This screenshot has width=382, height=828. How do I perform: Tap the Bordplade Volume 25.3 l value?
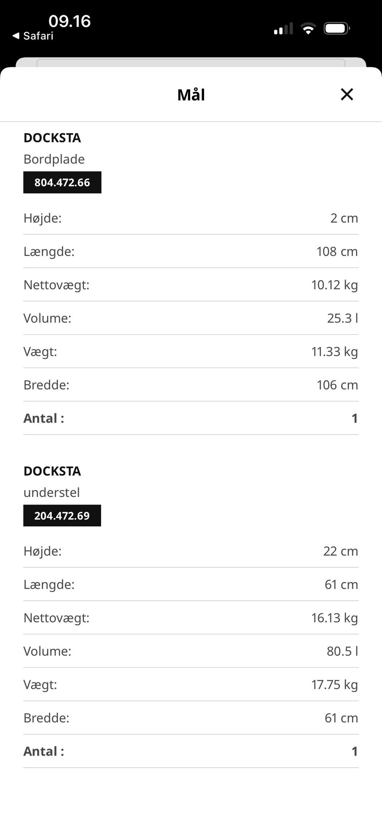click(x=342, y=318)
